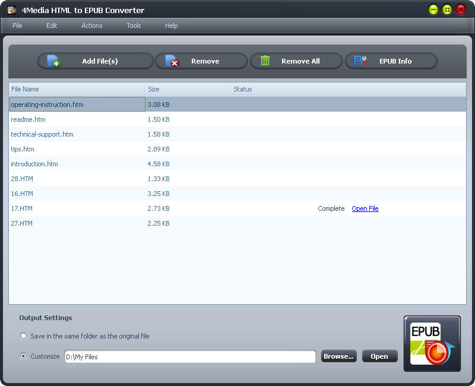Click the 1.58 KB size cell

pos(159,134)
